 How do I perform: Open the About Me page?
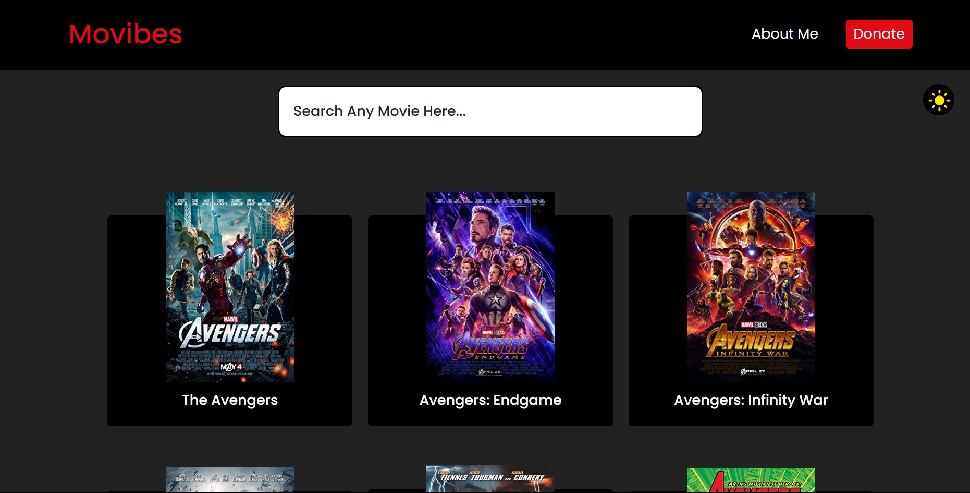point(784,34)
